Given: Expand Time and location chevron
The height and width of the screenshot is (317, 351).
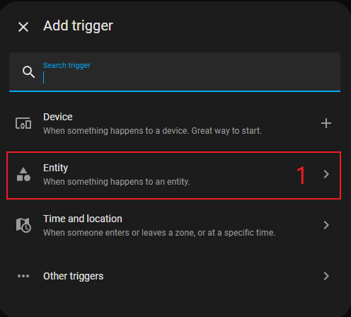Looking at the screenshot, I should click(x=326, y=225).
